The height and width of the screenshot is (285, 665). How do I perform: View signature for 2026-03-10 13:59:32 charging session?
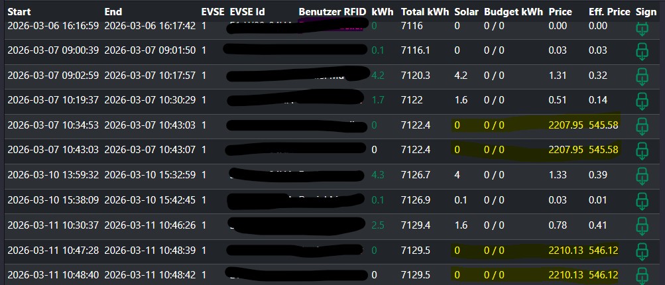click(641, 176)
